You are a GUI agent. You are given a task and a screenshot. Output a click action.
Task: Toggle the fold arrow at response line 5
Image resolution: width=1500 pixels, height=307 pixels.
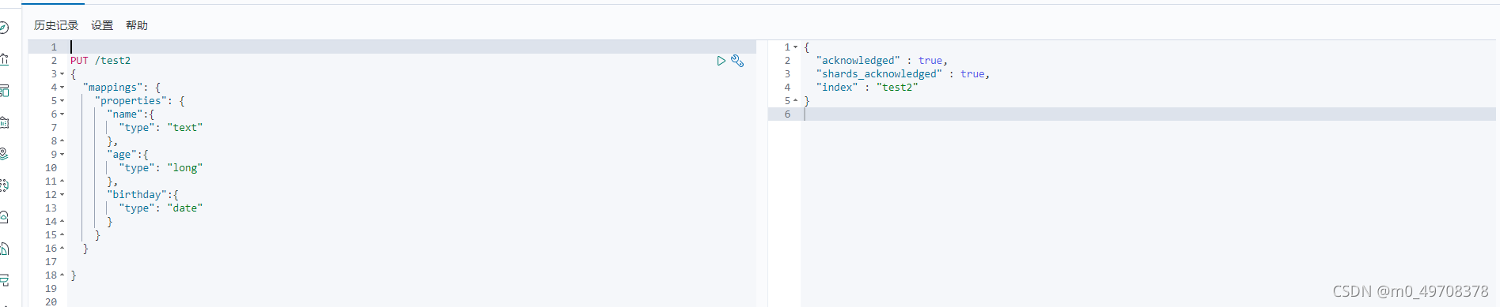(796, 101)
